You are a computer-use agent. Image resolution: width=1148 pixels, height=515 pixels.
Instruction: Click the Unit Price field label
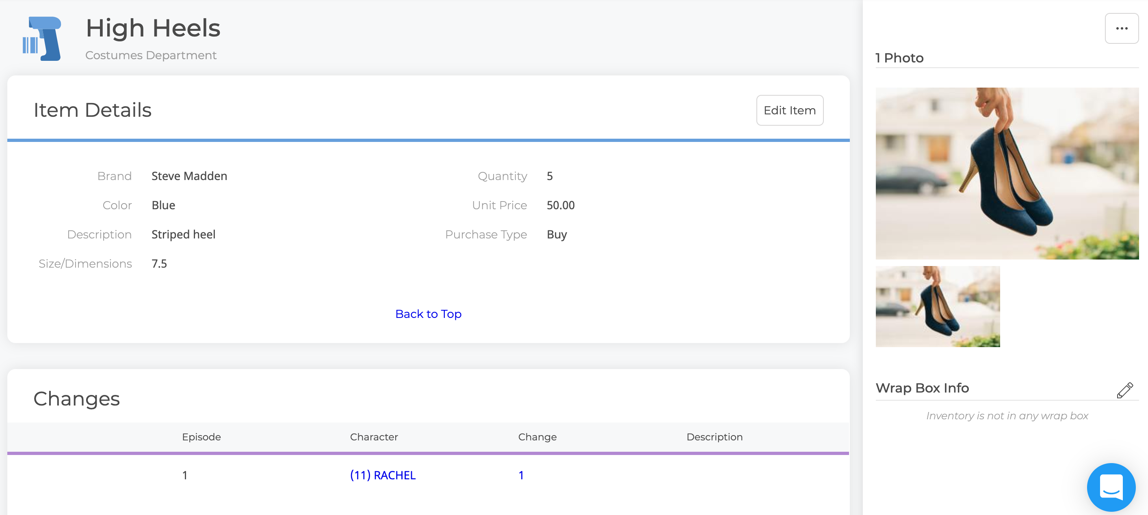499,205
